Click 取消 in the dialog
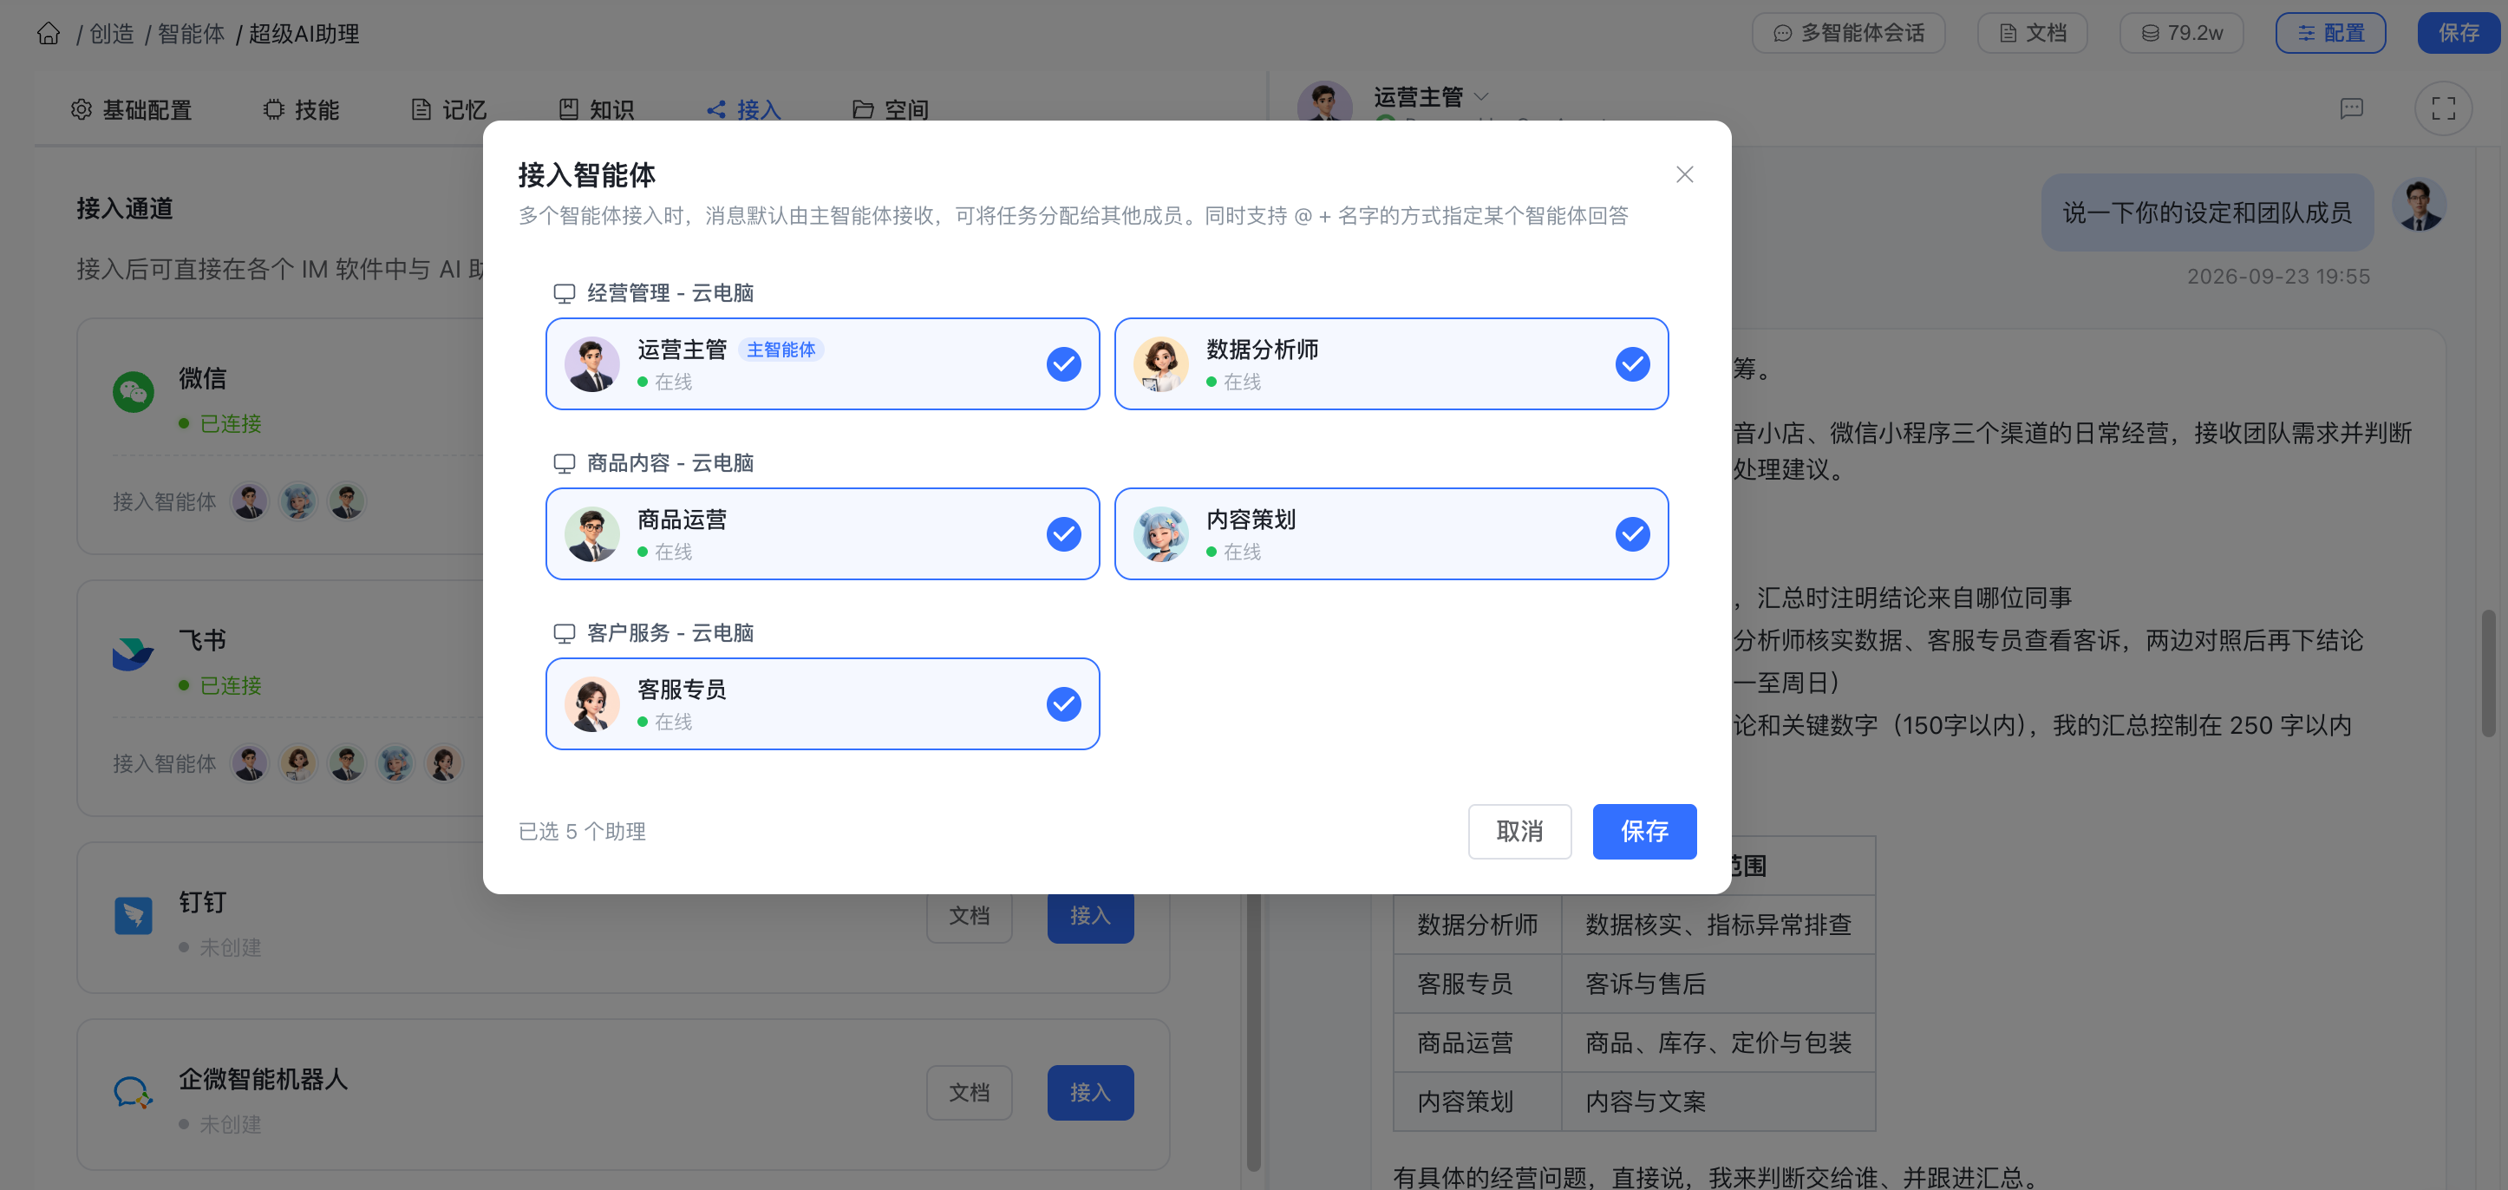Viewport: 2508px width, 1190px height. pyautogui.click(x=1519, y=832)
